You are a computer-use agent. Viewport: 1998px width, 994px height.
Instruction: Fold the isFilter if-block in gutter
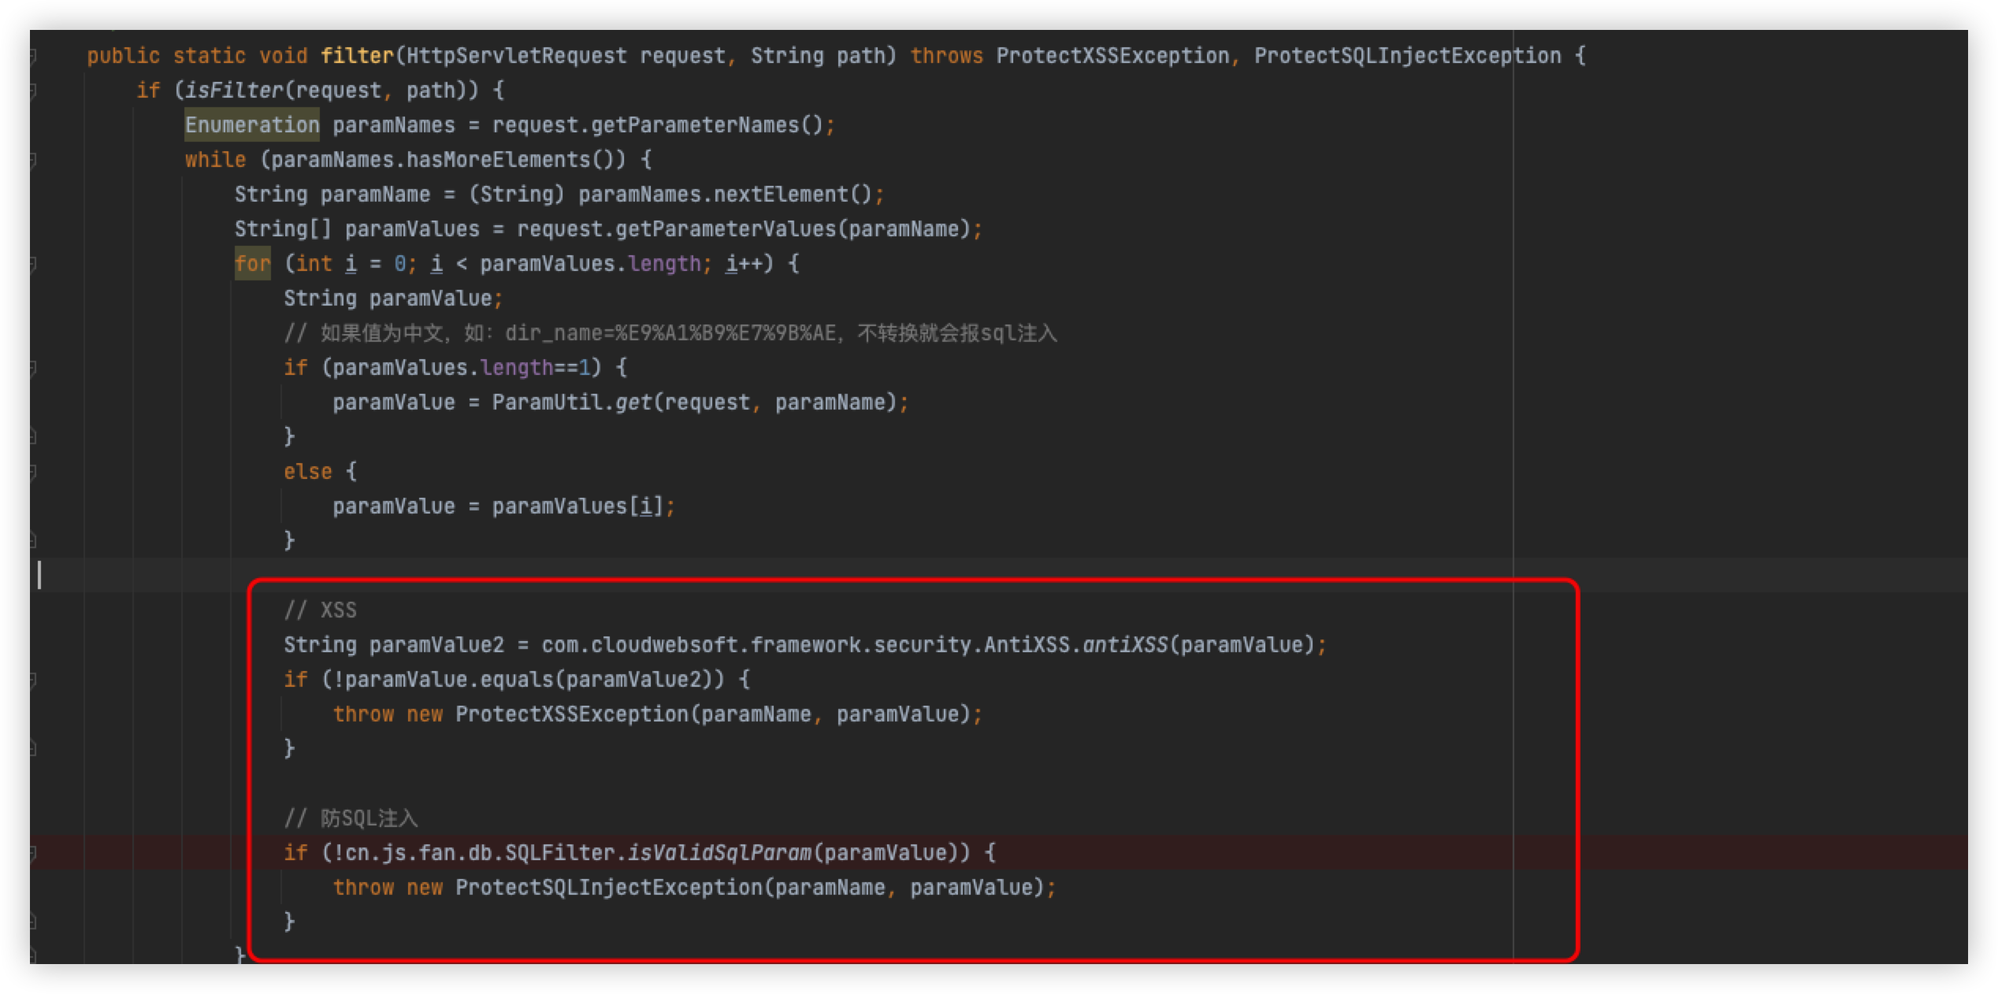[x=33, y=91]
